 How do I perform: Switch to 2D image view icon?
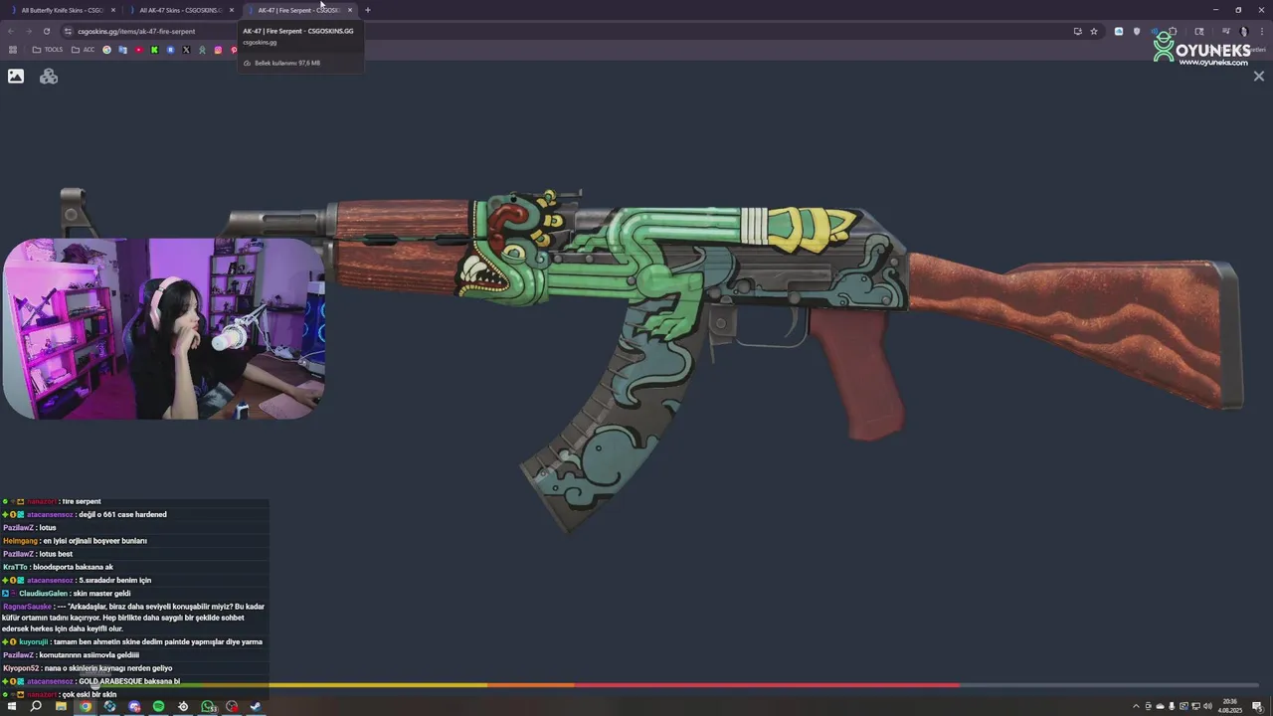point(16,76)
